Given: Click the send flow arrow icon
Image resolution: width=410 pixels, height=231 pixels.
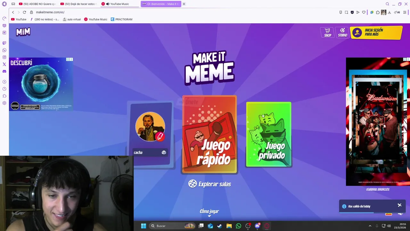Looking at the screenshot, I should point(358,12).
